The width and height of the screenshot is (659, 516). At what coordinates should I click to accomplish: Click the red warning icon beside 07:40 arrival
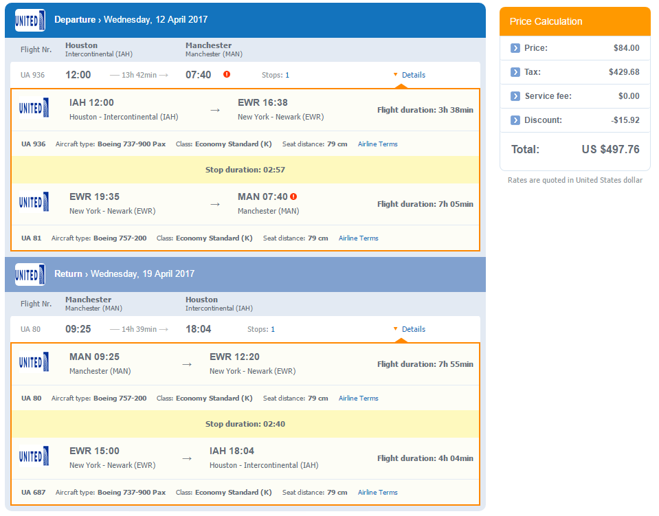click(227, 74)
